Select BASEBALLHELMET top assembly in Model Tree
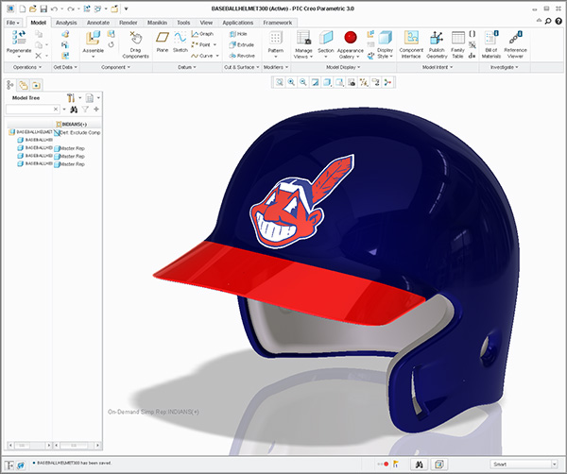Viewport: 567px width, 474px height. 31,132
